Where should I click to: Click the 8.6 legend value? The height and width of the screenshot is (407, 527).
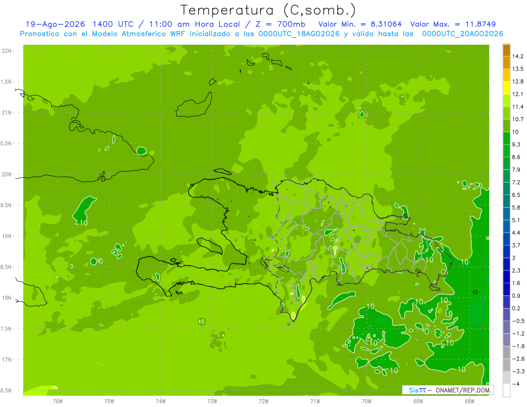[x=516, y=157]
